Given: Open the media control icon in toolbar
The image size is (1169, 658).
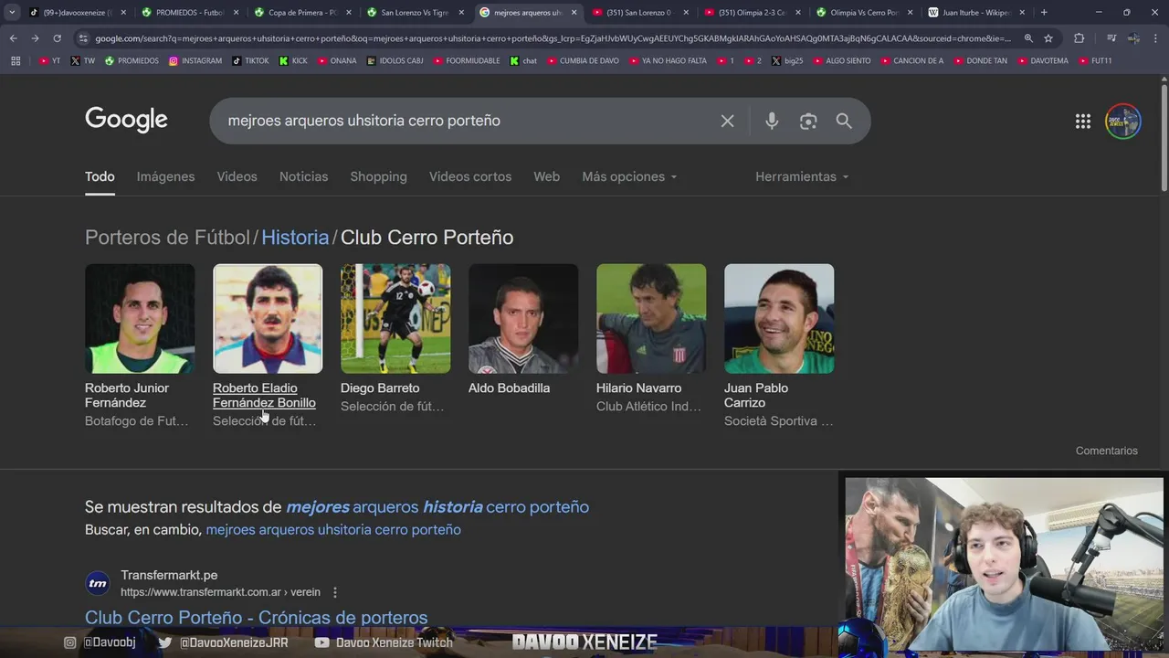Looking at the screenshot, I should (1111, 38).
